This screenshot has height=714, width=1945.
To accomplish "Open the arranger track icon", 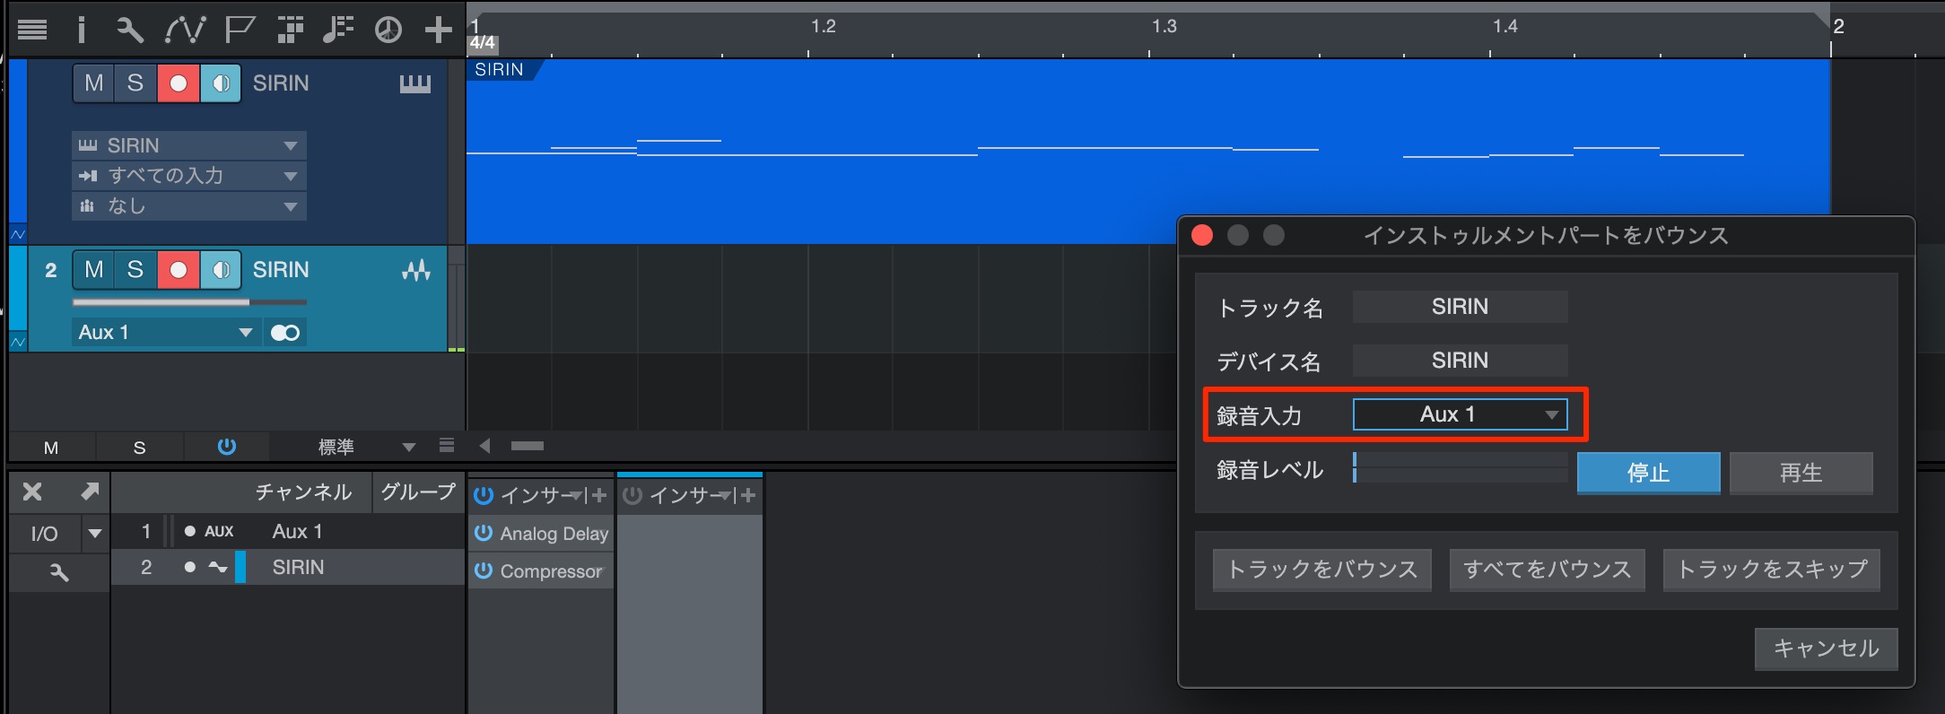I will [290, 30].
